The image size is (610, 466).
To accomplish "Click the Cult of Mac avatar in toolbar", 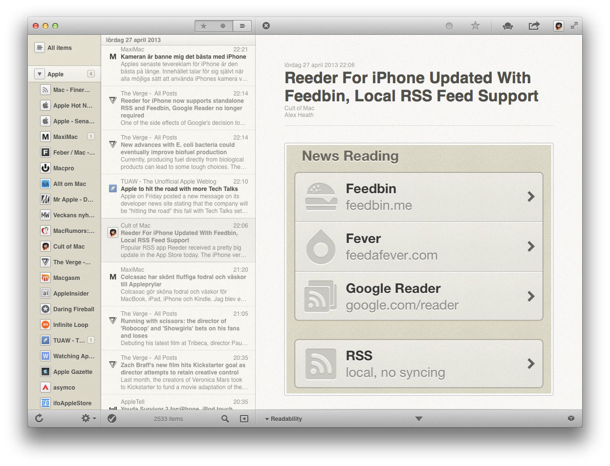I will pos(559,26).
